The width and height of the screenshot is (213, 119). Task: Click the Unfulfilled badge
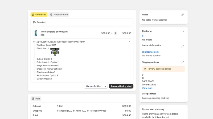39,15
